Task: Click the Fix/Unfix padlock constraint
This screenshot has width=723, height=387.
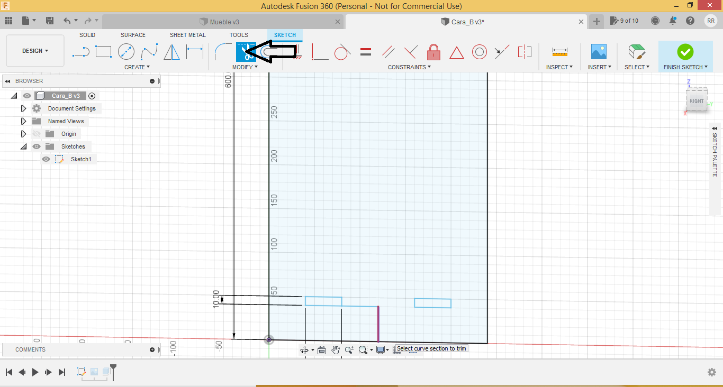Action: tap(434, 52)
